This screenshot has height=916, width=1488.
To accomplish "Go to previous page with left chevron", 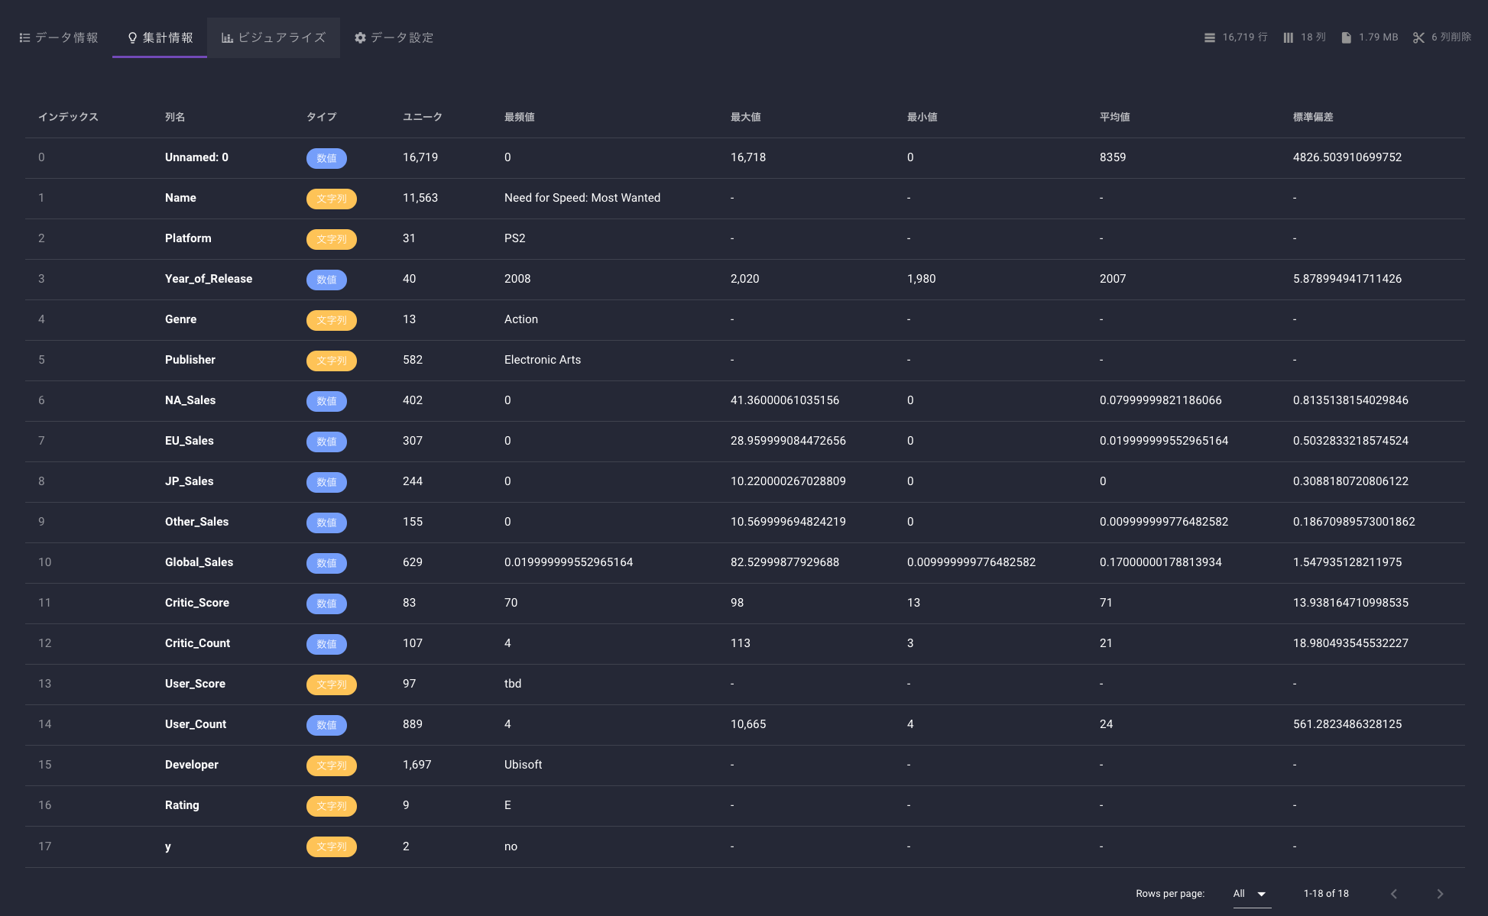I will click(1394, 894).
